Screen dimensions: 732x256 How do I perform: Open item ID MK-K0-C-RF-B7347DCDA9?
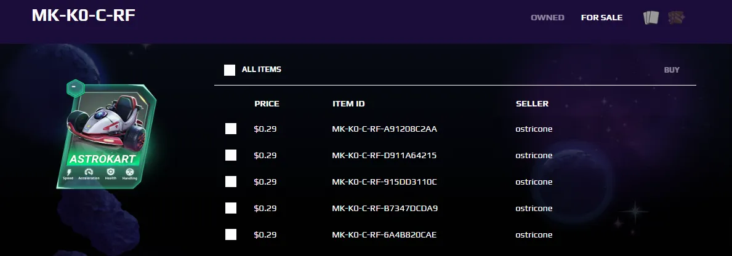[385, 208]
